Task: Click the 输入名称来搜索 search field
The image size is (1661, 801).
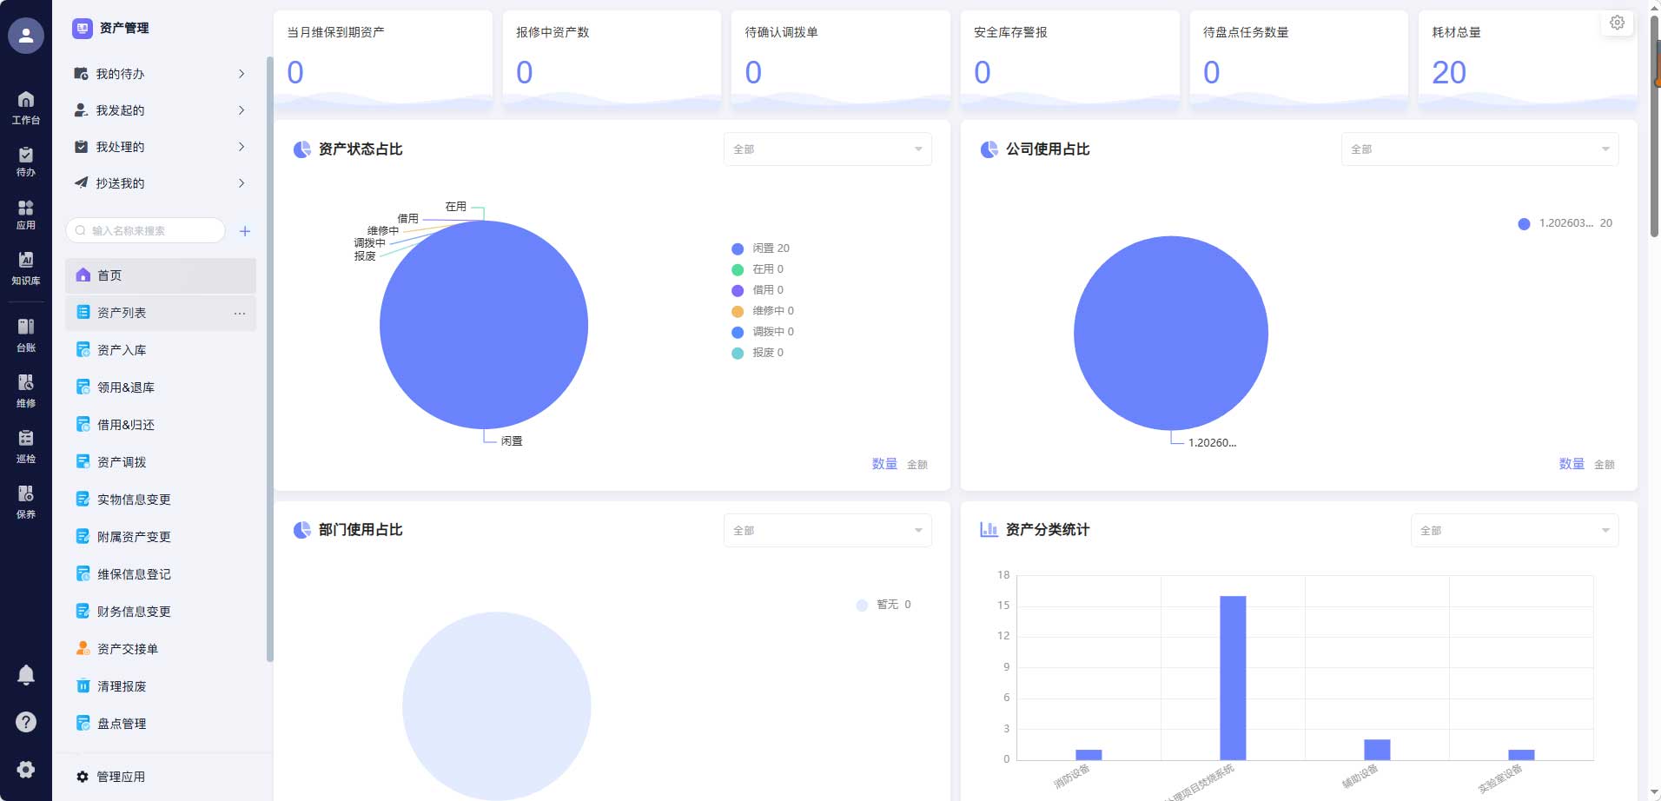Action: click(x=148, y=231)
